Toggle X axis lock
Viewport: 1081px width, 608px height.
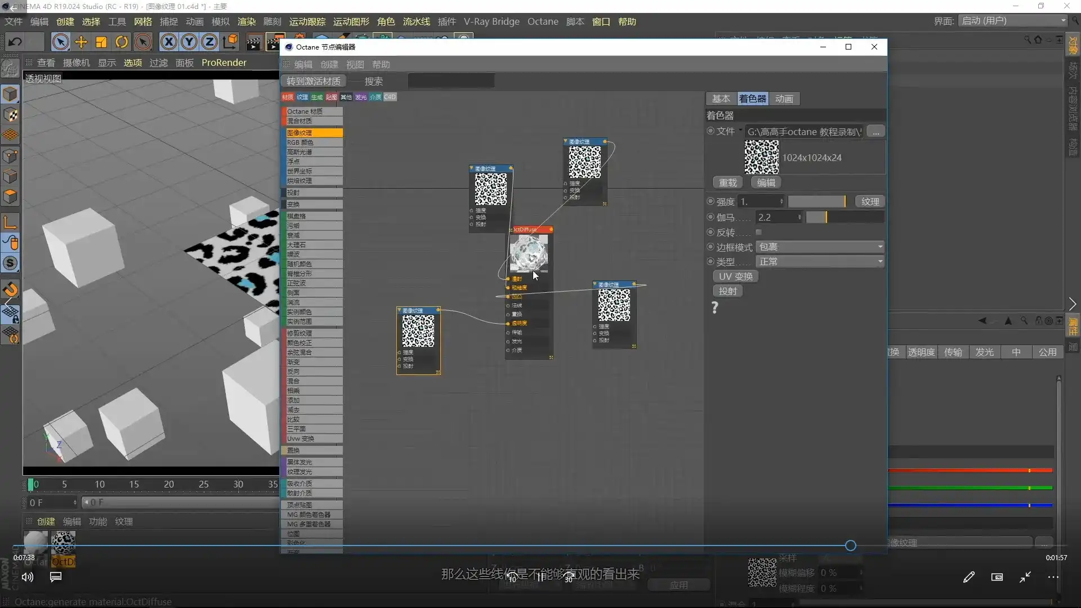pyautogui.click(x=168, y=42)
